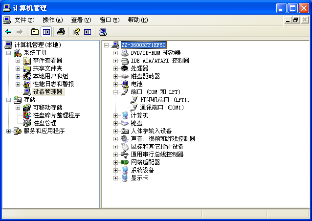The width and height of the screenshot is (312, 221).
Task: Select 计算机管理(本地) root item
Action: 38,45
